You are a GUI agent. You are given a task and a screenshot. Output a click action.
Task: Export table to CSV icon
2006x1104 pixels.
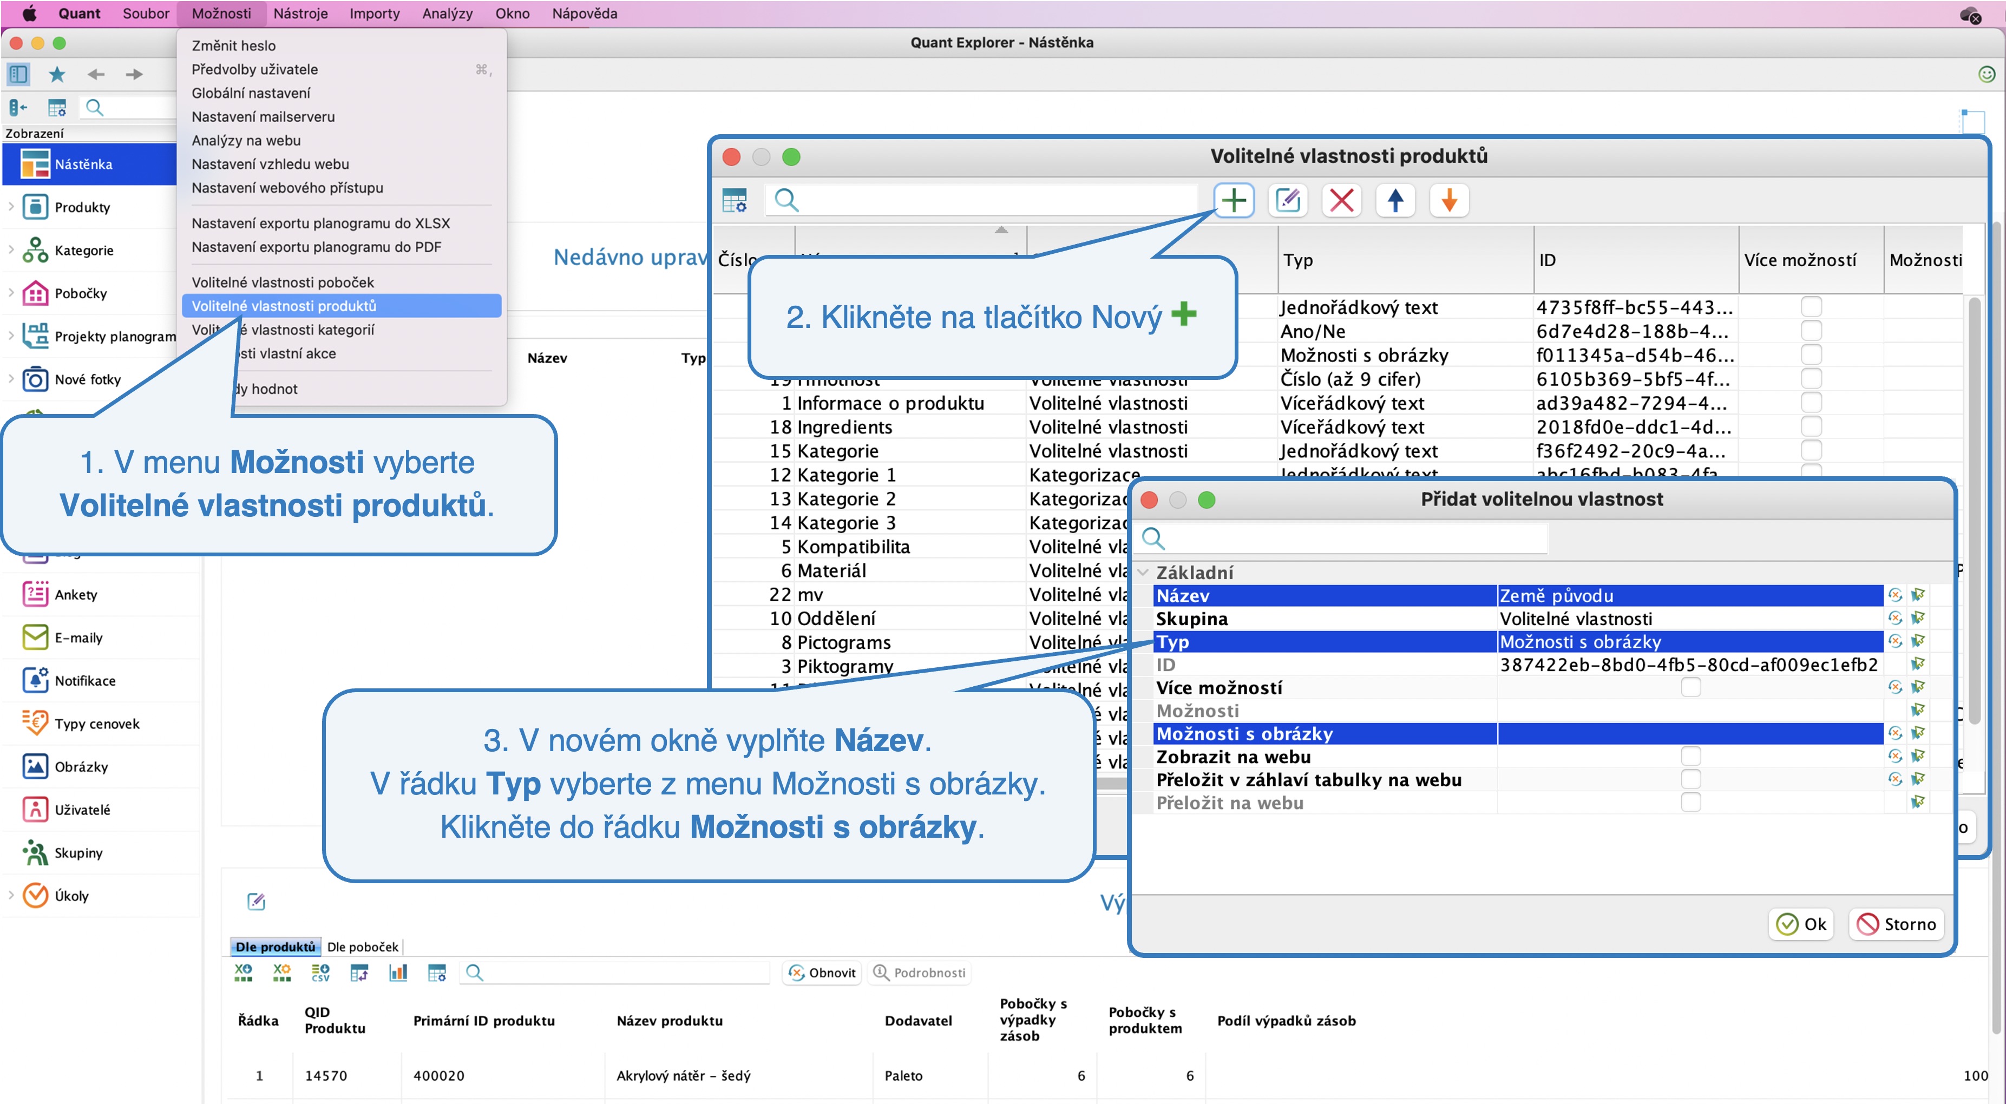pos(320,972)
